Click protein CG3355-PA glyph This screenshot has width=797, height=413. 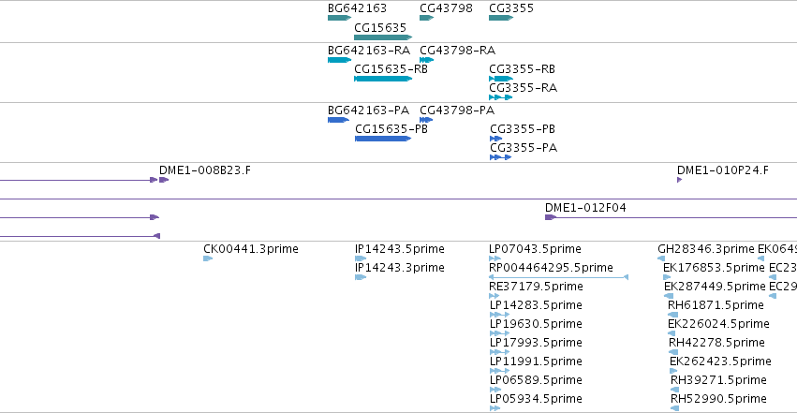tap(500, 157)
